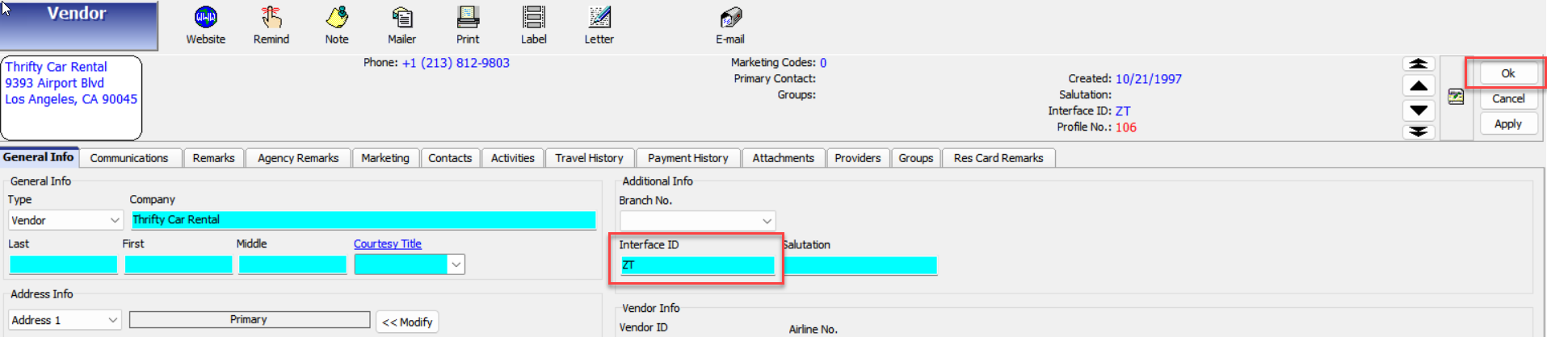Jump to last record arrow
The width and height of the screenshot is (1547, 337).
click(1419, 131)
